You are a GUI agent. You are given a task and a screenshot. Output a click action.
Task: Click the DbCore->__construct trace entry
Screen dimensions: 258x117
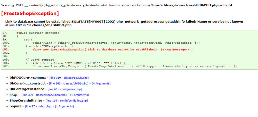click(x=28, y=83)
